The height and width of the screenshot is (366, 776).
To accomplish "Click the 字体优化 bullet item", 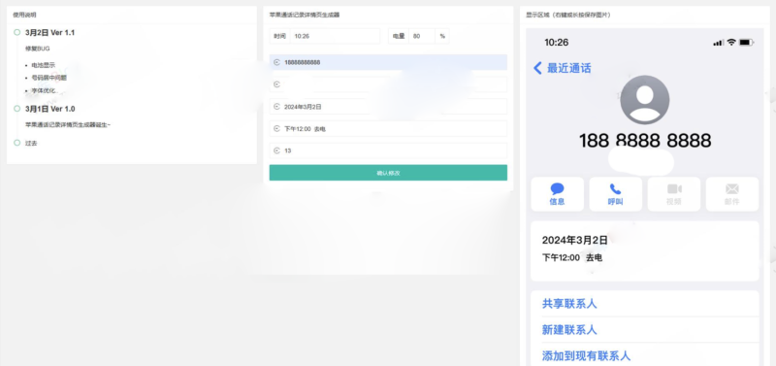I will (x=45, y=90).
